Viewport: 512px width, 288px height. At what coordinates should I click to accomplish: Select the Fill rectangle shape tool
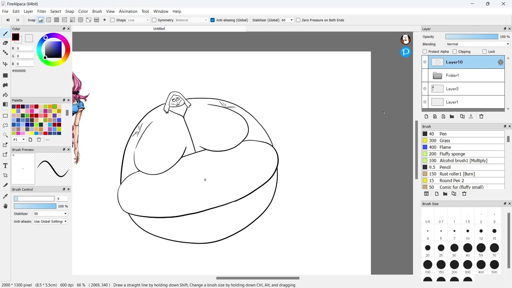5,76
